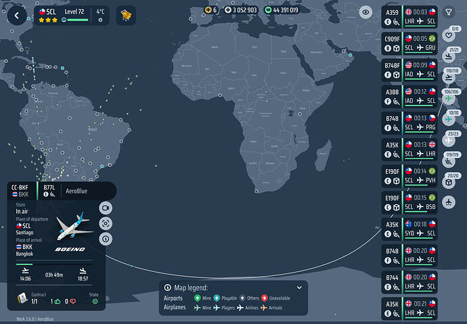
Task: Toggle cargo flights filter 20/20
Action: click(x=449, y=182)
